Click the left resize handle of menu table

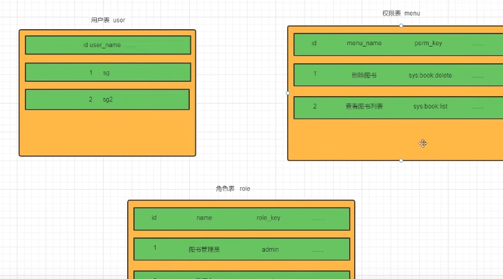[x=288, y=93]
